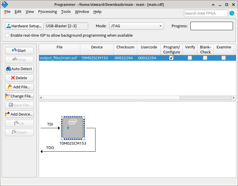
Task: Toggle Examine checkbox for main.sof
Action: pos(223,58)
